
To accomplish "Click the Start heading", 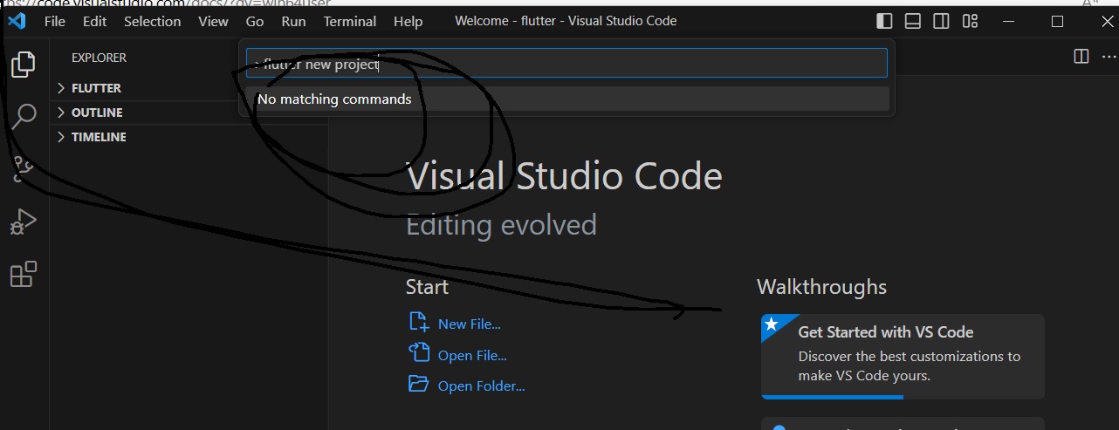I will click(x=427, y=287).
